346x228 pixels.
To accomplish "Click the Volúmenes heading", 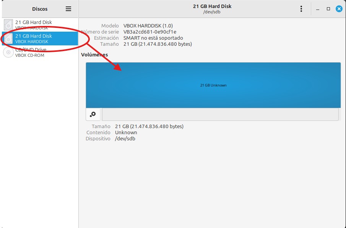I will point(94,55).
